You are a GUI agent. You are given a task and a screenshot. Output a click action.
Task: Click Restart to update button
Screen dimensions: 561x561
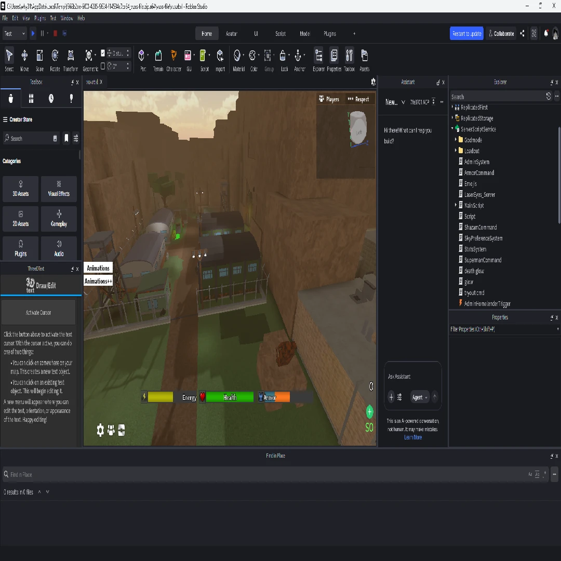click(x=466, y=33)
